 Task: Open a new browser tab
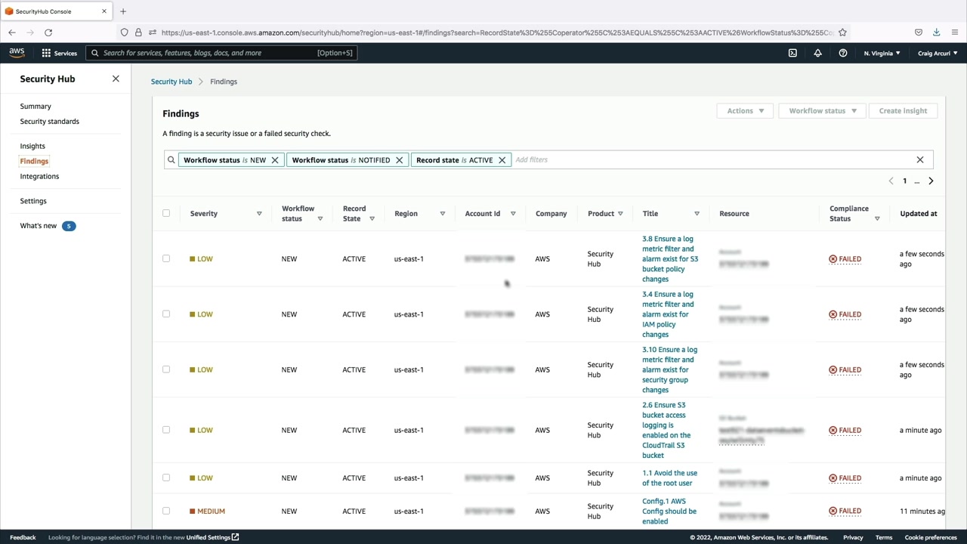[x=123, y=11]
